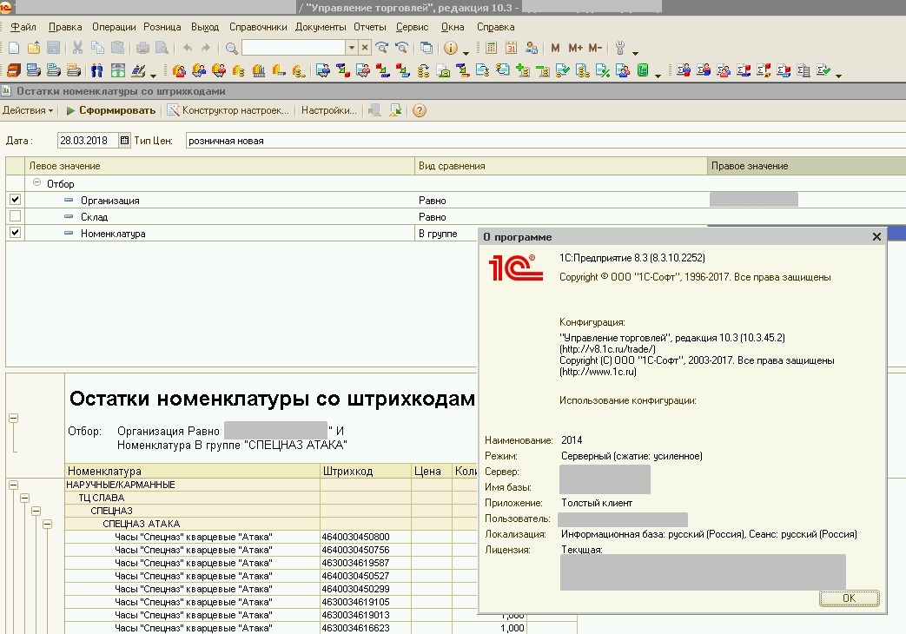Viewport: 906px width, 634px height.
Task: Open Конструктор настроек
Action: point(228,110)
